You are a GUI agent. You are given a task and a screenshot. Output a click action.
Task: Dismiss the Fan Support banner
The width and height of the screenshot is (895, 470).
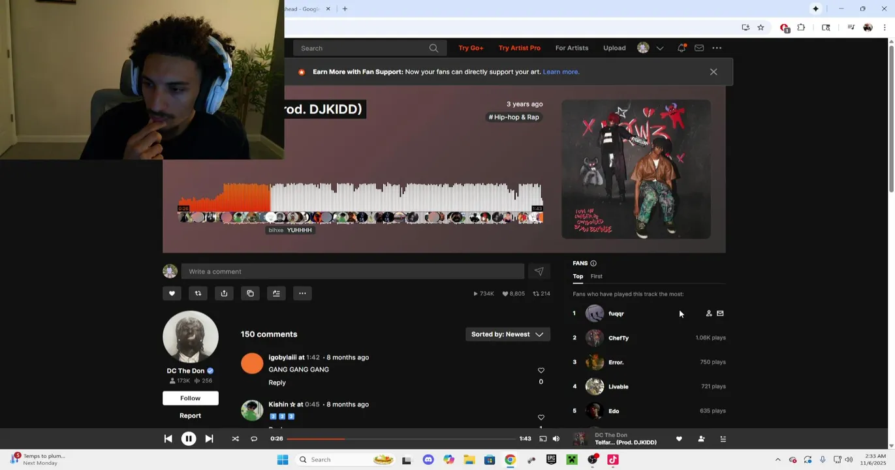click(x=714, y=72)
